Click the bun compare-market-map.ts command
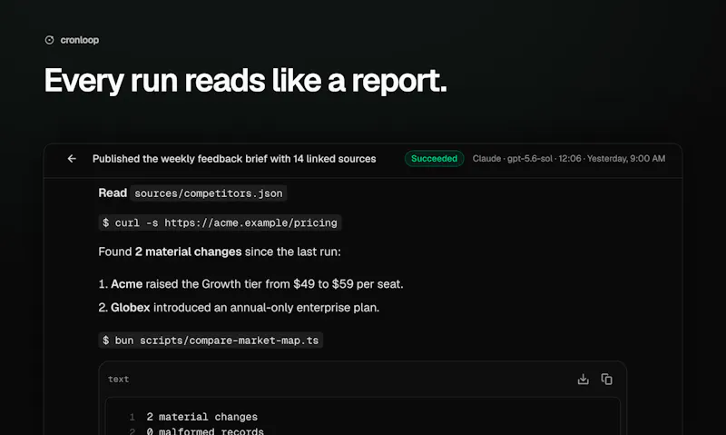 pos(211,341)
